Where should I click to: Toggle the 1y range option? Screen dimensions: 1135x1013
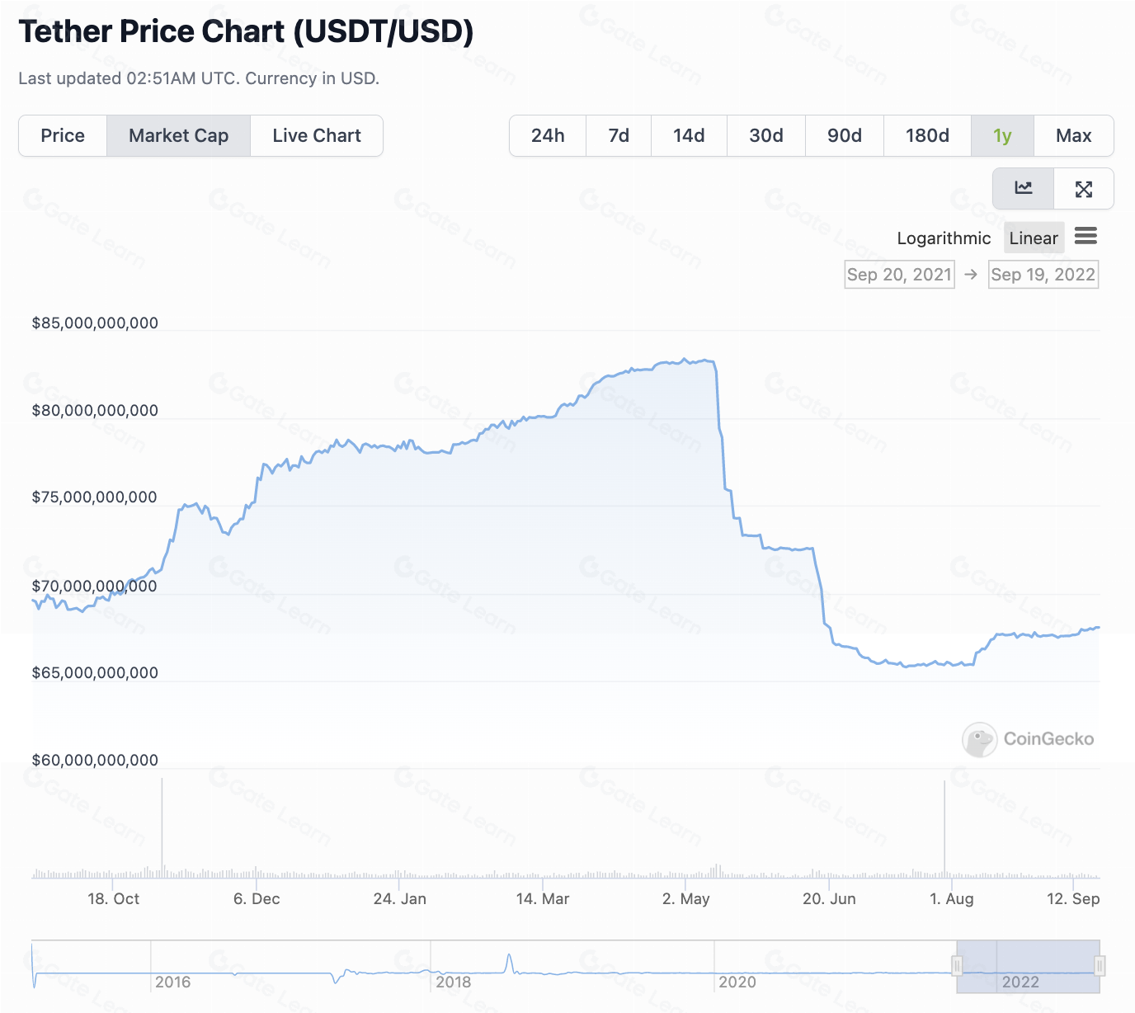pyautogui.click(x=1002, y=136)
